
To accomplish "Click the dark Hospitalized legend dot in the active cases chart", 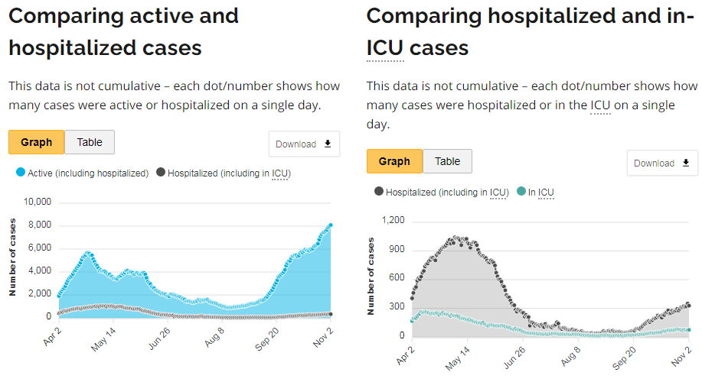I will 161,173.
